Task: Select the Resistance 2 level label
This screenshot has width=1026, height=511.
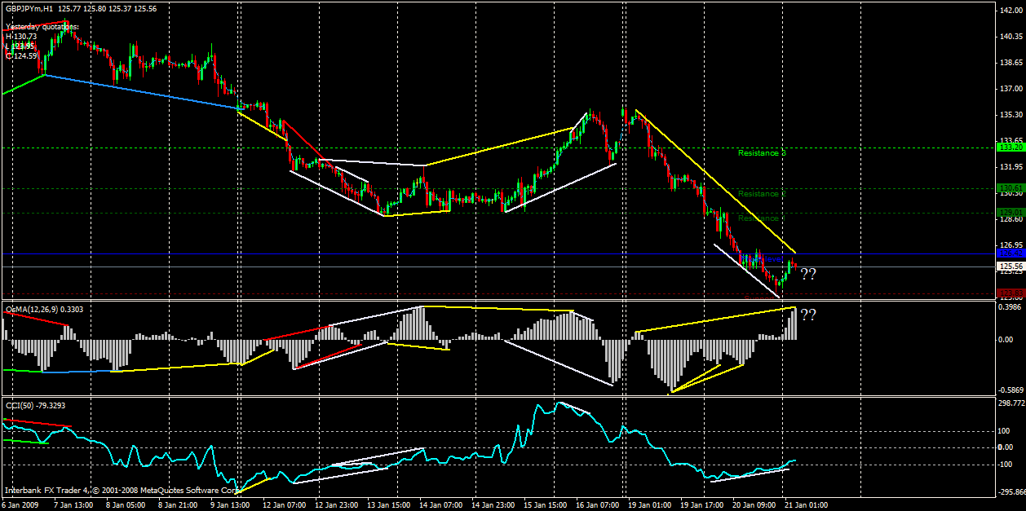Action: [x=762, y=194]
